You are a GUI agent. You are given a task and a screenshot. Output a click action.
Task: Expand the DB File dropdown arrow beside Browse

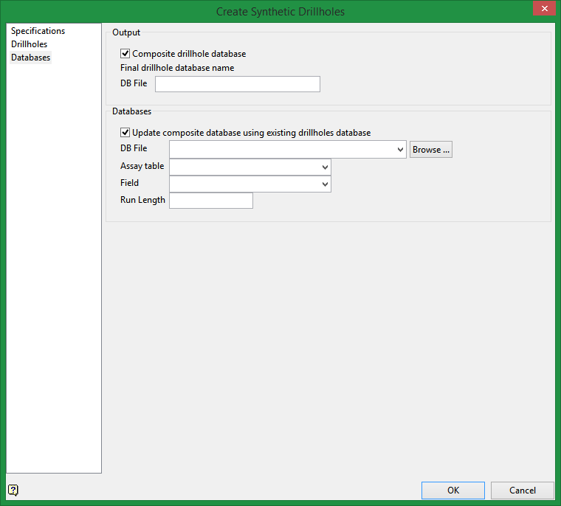point(400,150)
